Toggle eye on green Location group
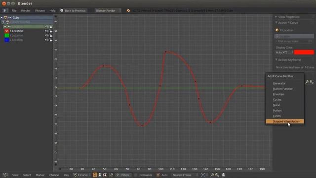This screenshot has width=316, height=178. (9, 26)
